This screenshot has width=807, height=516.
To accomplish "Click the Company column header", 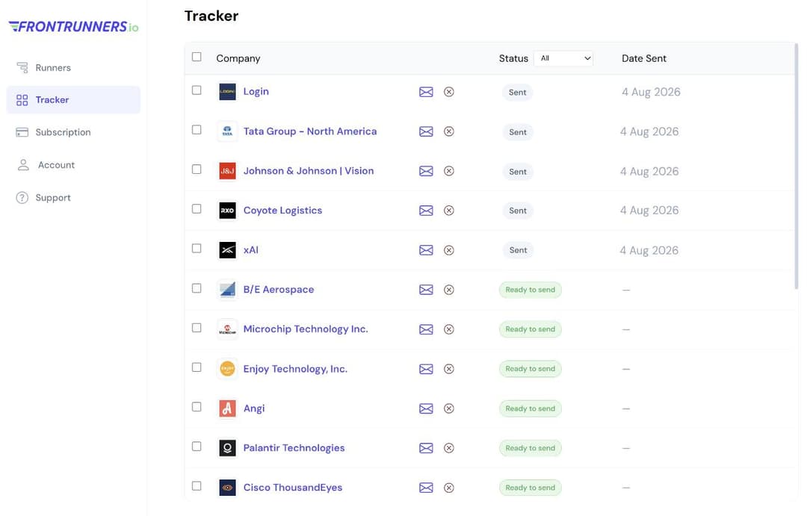I will pyautogui.click(x=238, y=59).
